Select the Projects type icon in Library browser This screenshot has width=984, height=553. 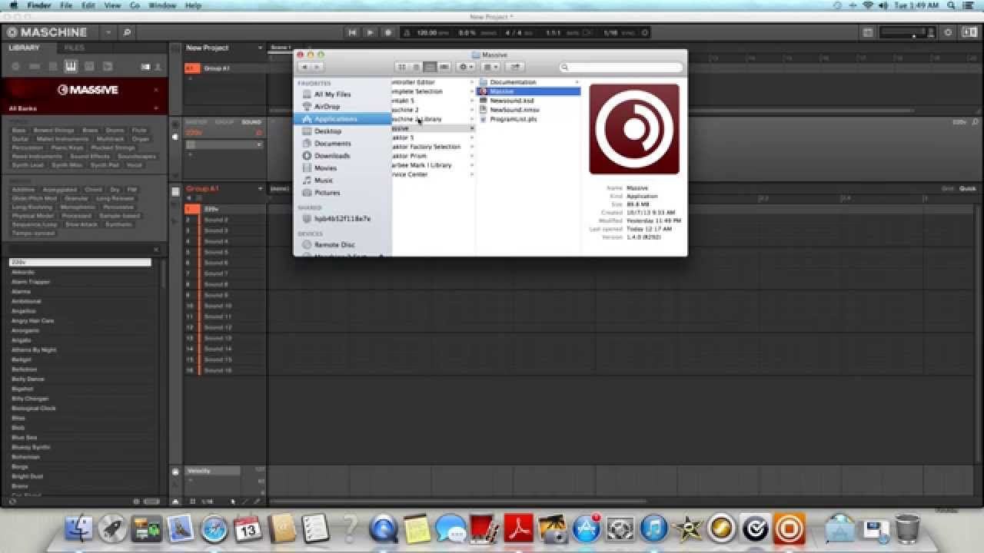(x=15, y=67)
